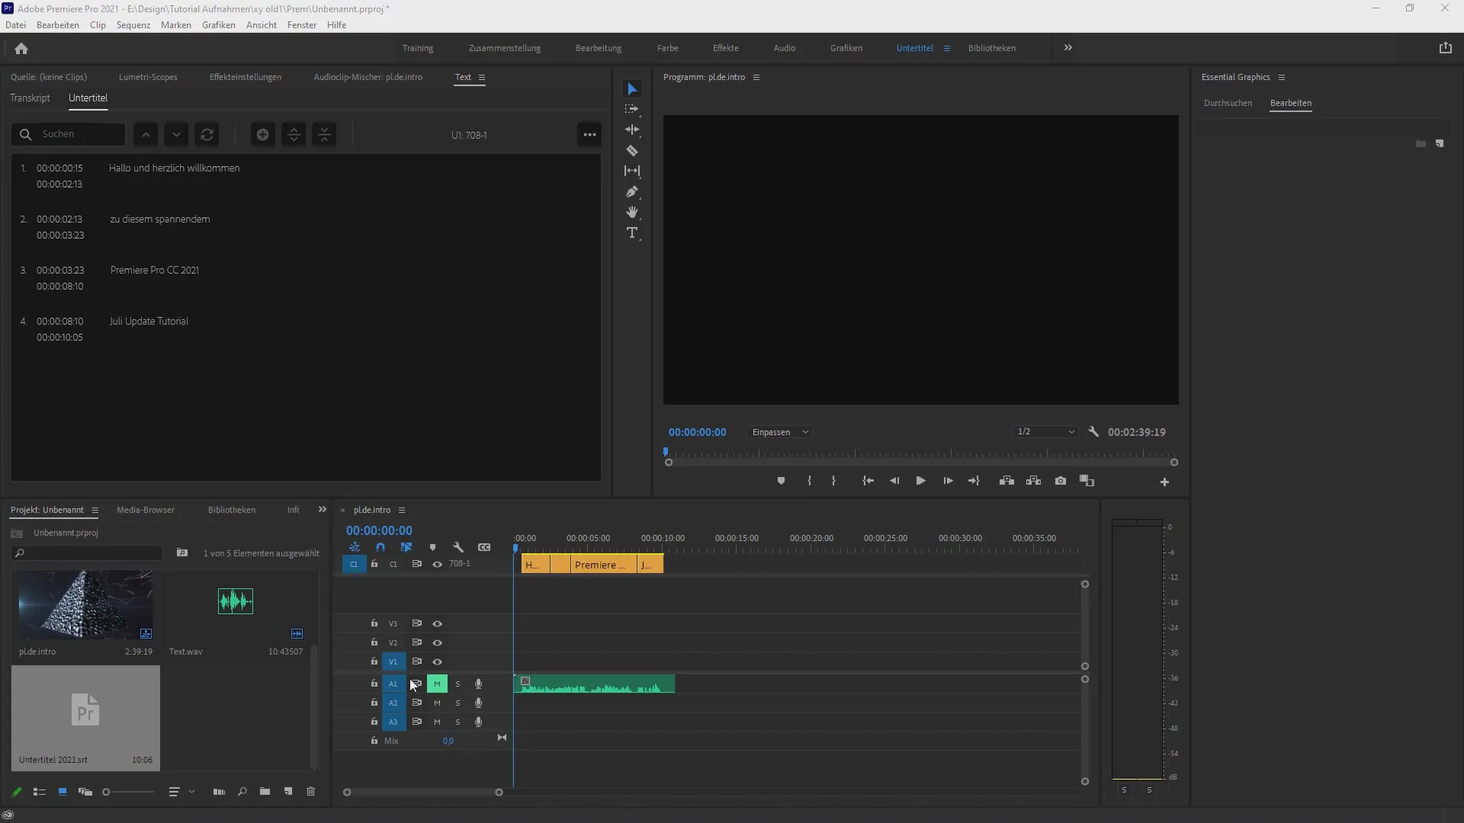Open the Media-Browser tab

tap(146, 510)
